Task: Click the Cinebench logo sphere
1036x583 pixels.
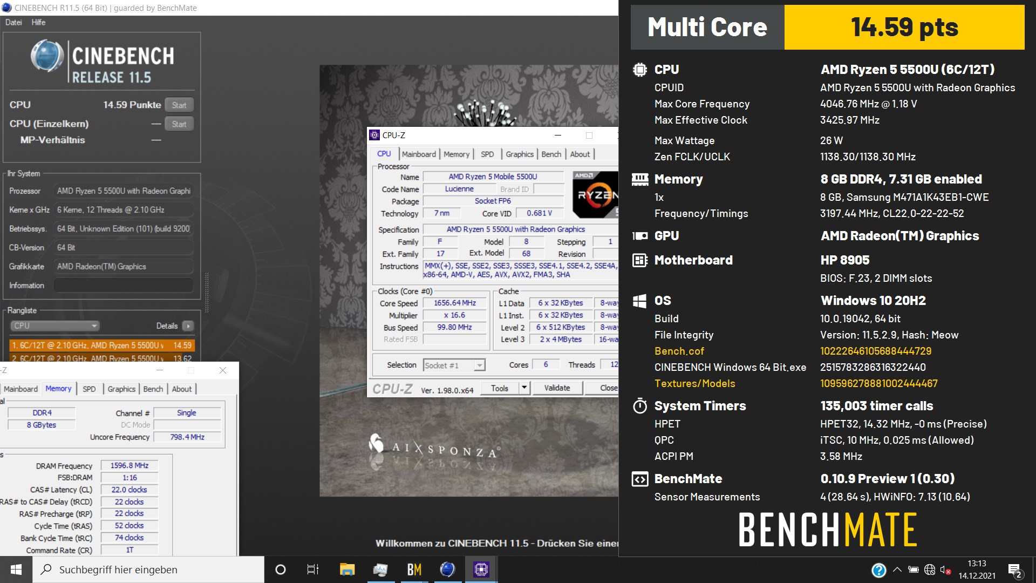Action: tap(47, 56)
